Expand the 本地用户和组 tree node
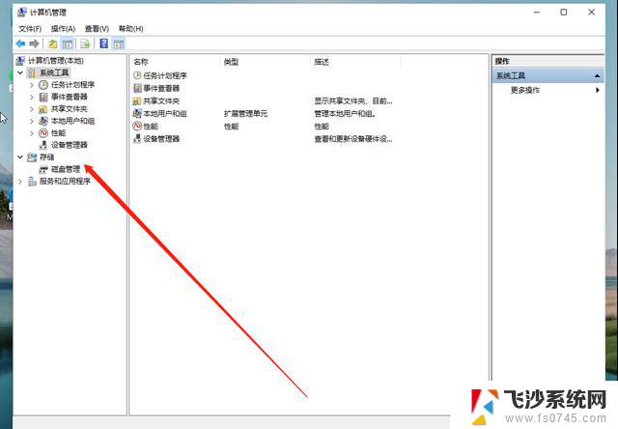The height and width of the screenshot is (429, 618). pos(32,121)
